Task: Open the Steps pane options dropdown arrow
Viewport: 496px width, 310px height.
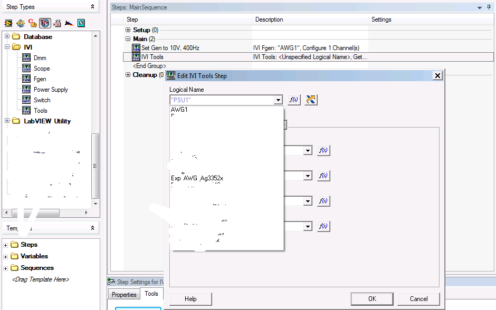Action: coord(480,7)
